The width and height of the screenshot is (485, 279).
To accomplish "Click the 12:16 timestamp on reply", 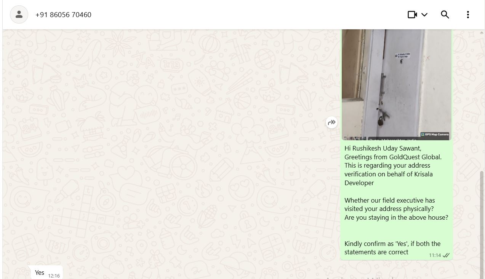I will (54, 276).
